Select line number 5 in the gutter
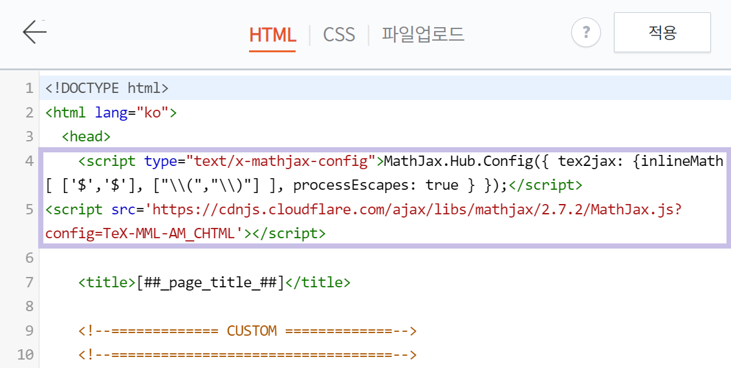The height and width of the screenshot is (368, 731). (x=29, y=209)
